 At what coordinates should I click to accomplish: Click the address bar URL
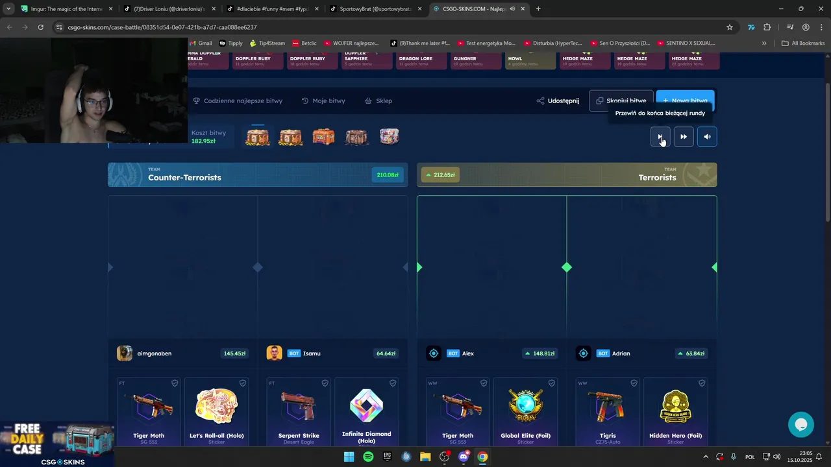[162, 27]
